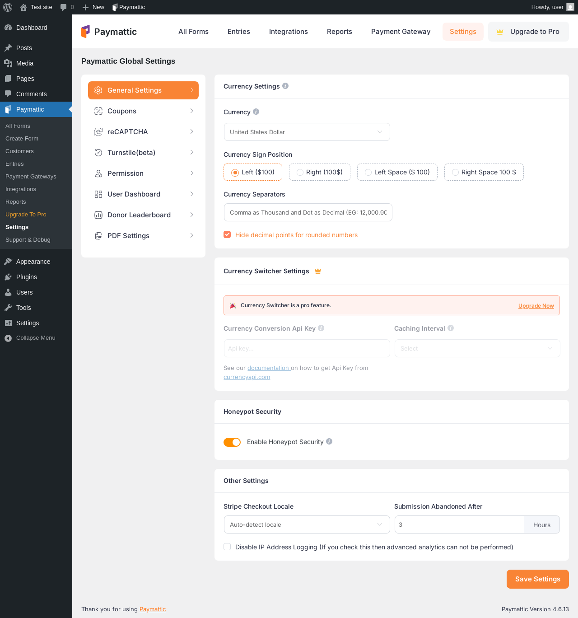Open the Currency Separators dropdown

pyautogui.click(x=308, y=212)
